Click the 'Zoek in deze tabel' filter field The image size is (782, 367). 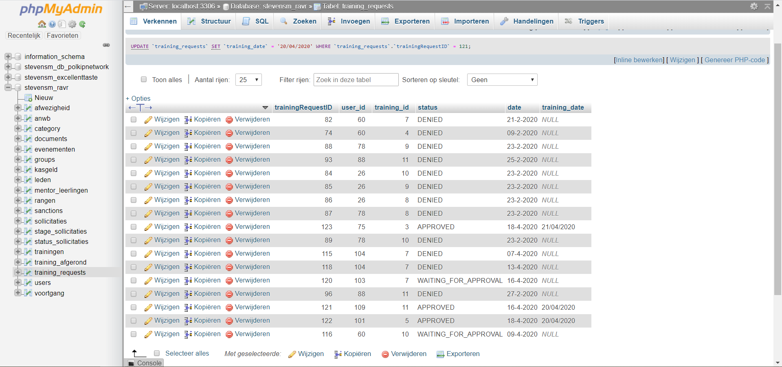[355, 80]
